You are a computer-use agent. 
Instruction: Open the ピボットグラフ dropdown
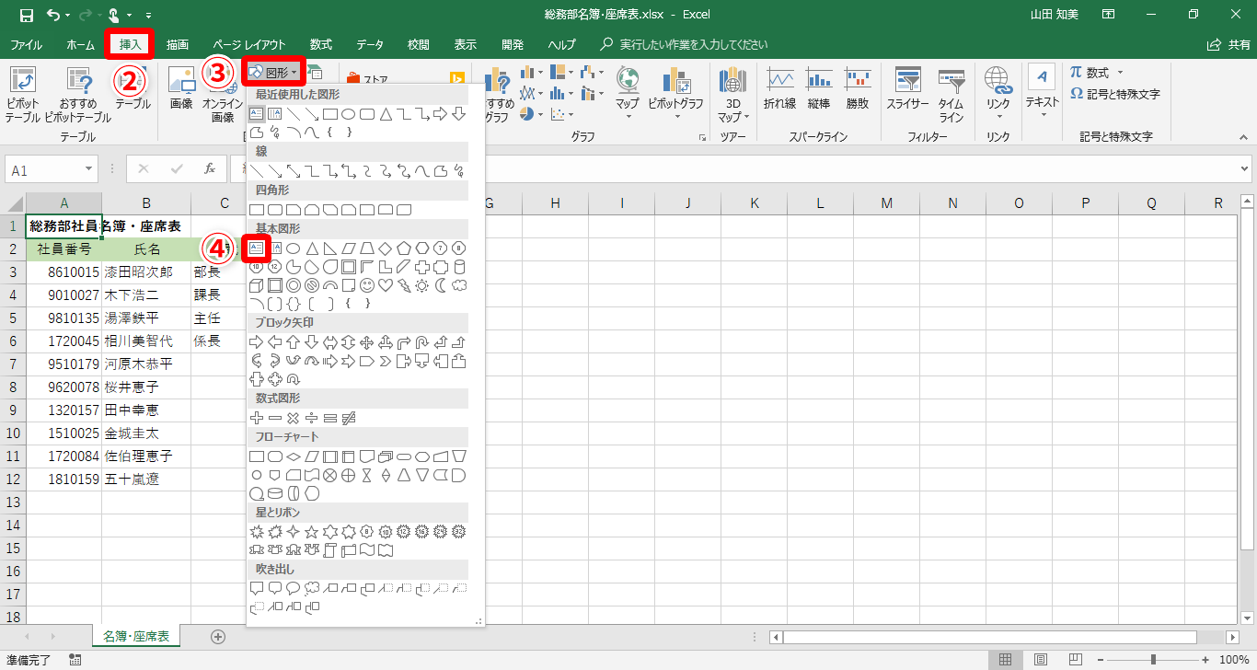(x=675, y=95)
